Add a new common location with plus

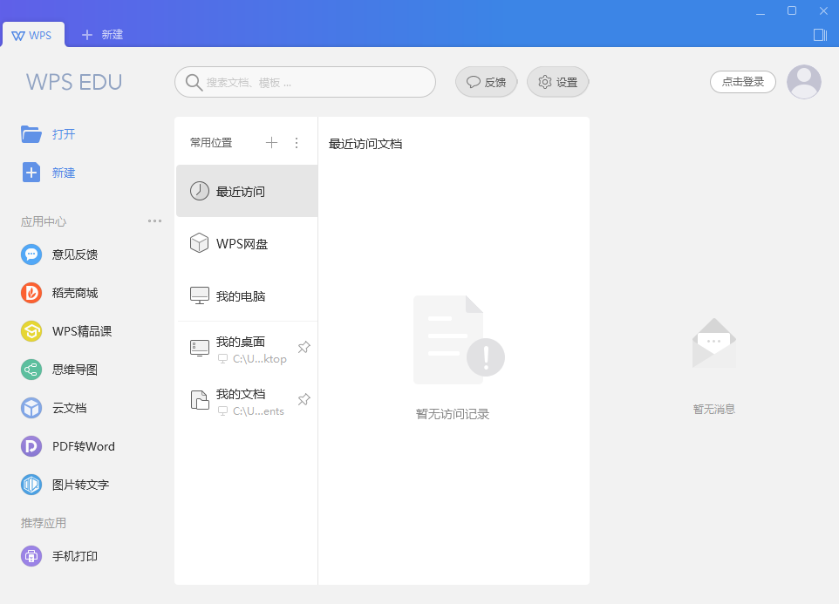[271, 143]
